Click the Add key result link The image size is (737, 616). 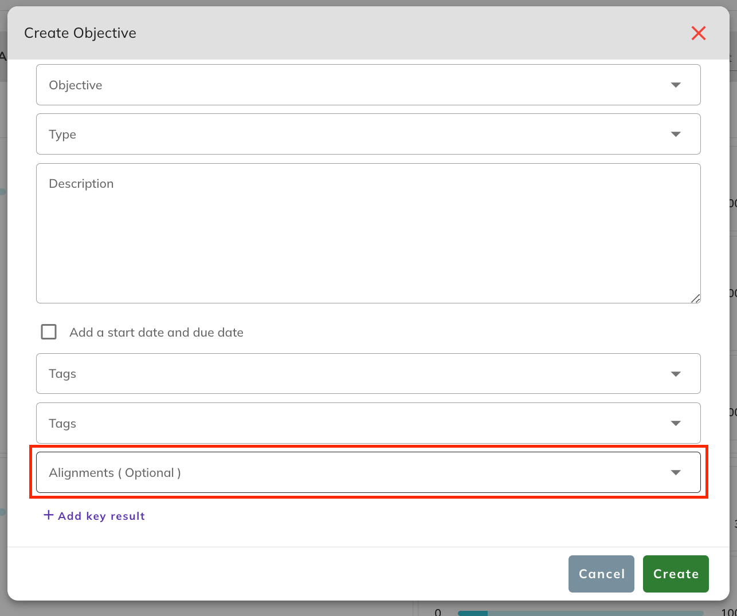pyautogui.click(x=95, y=516)
